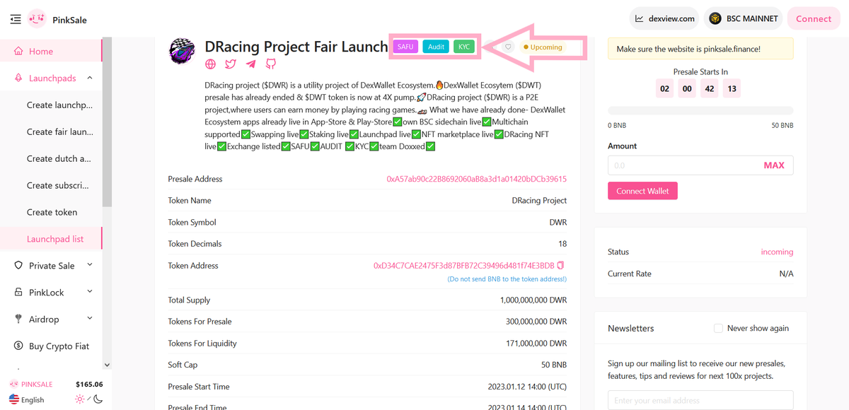Viewport: 849px width, 410px height.
Task: Click MAX in the amount field
Action: (x=774, y=165)
